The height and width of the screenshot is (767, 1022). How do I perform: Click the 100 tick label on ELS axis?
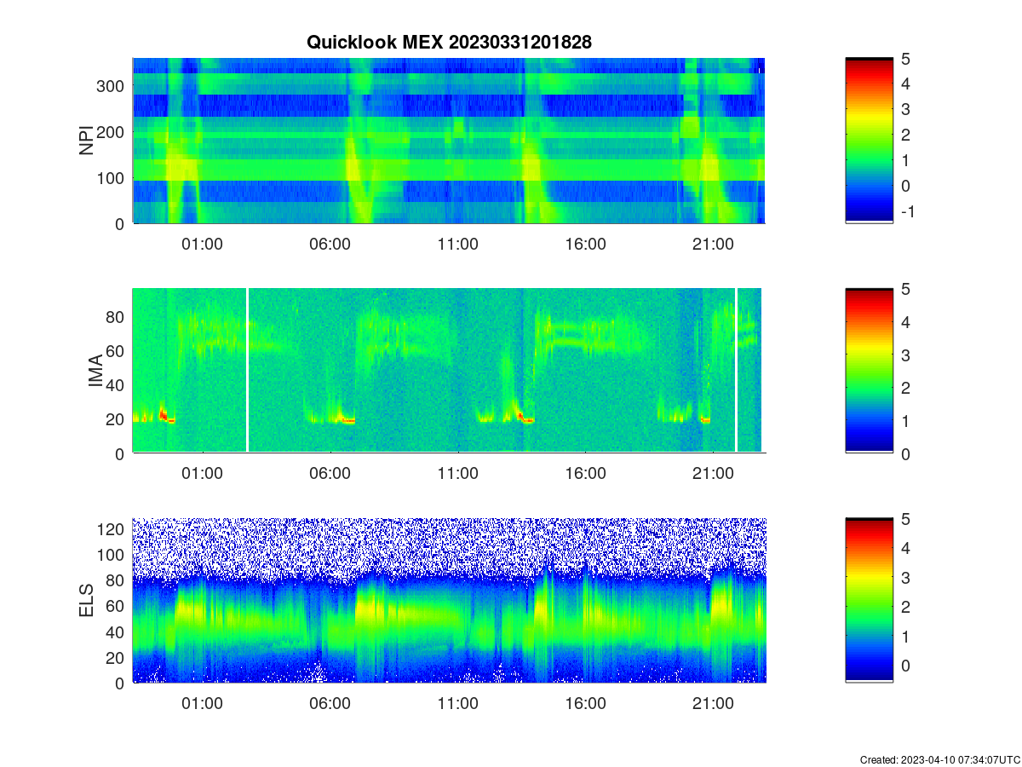[111, 555]
